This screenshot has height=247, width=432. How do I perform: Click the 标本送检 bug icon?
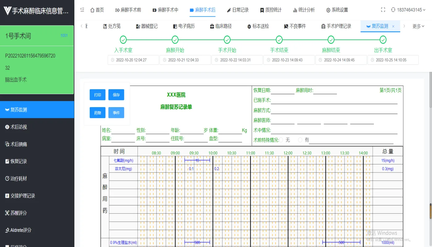coord(249,27)
